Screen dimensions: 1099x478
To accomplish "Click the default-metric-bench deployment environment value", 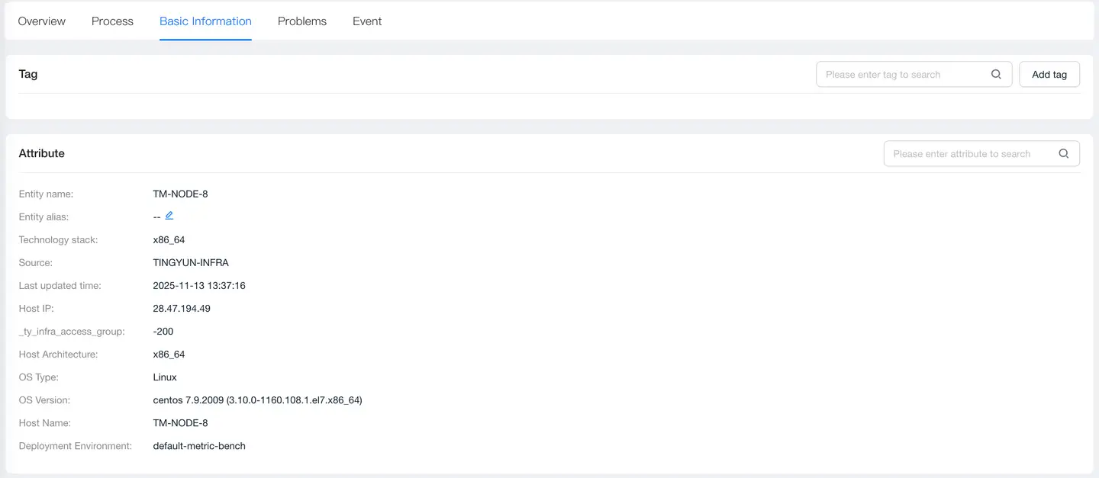I will tap(199, 446).
